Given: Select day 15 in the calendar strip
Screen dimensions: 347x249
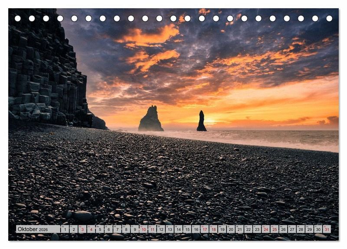Looking at the screenshot, I should (187, 229).
